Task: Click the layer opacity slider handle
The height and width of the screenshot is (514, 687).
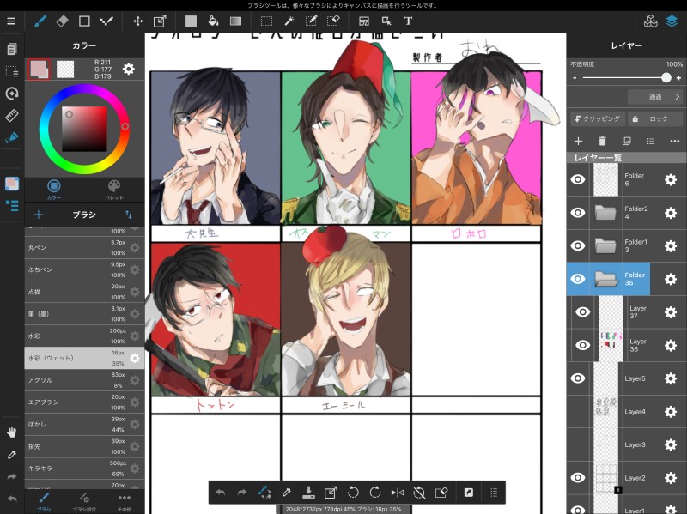Action: tap(666, 78)
